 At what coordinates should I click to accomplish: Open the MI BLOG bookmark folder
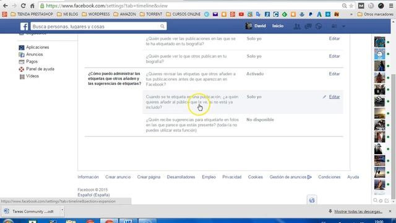[67, 14]
